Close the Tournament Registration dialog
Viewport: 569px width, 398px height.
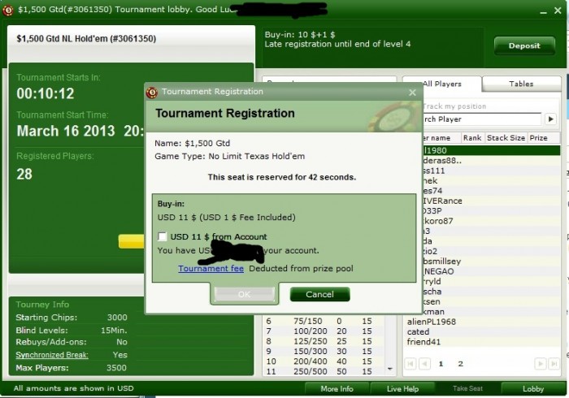412,93
